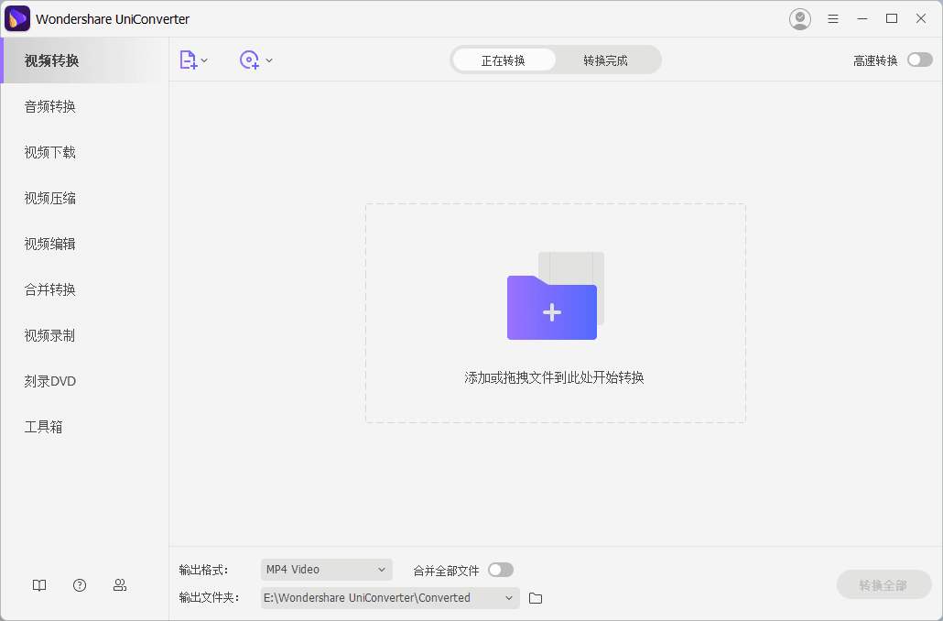943x621 pixels.
Task: Click the help question mark icon
Action: 80,584
